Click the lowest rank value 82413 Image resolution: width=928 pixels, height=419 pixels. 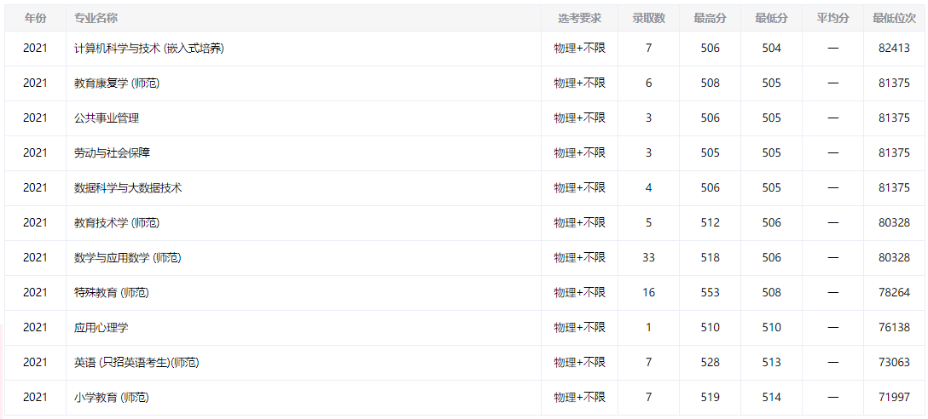coord(894,49)
